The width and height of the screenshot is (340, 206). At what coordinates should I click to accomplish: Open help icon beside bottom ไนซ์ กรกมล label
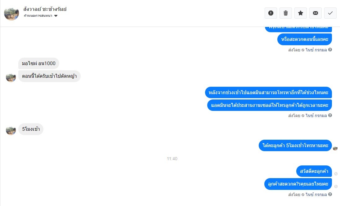coord(330,194)
